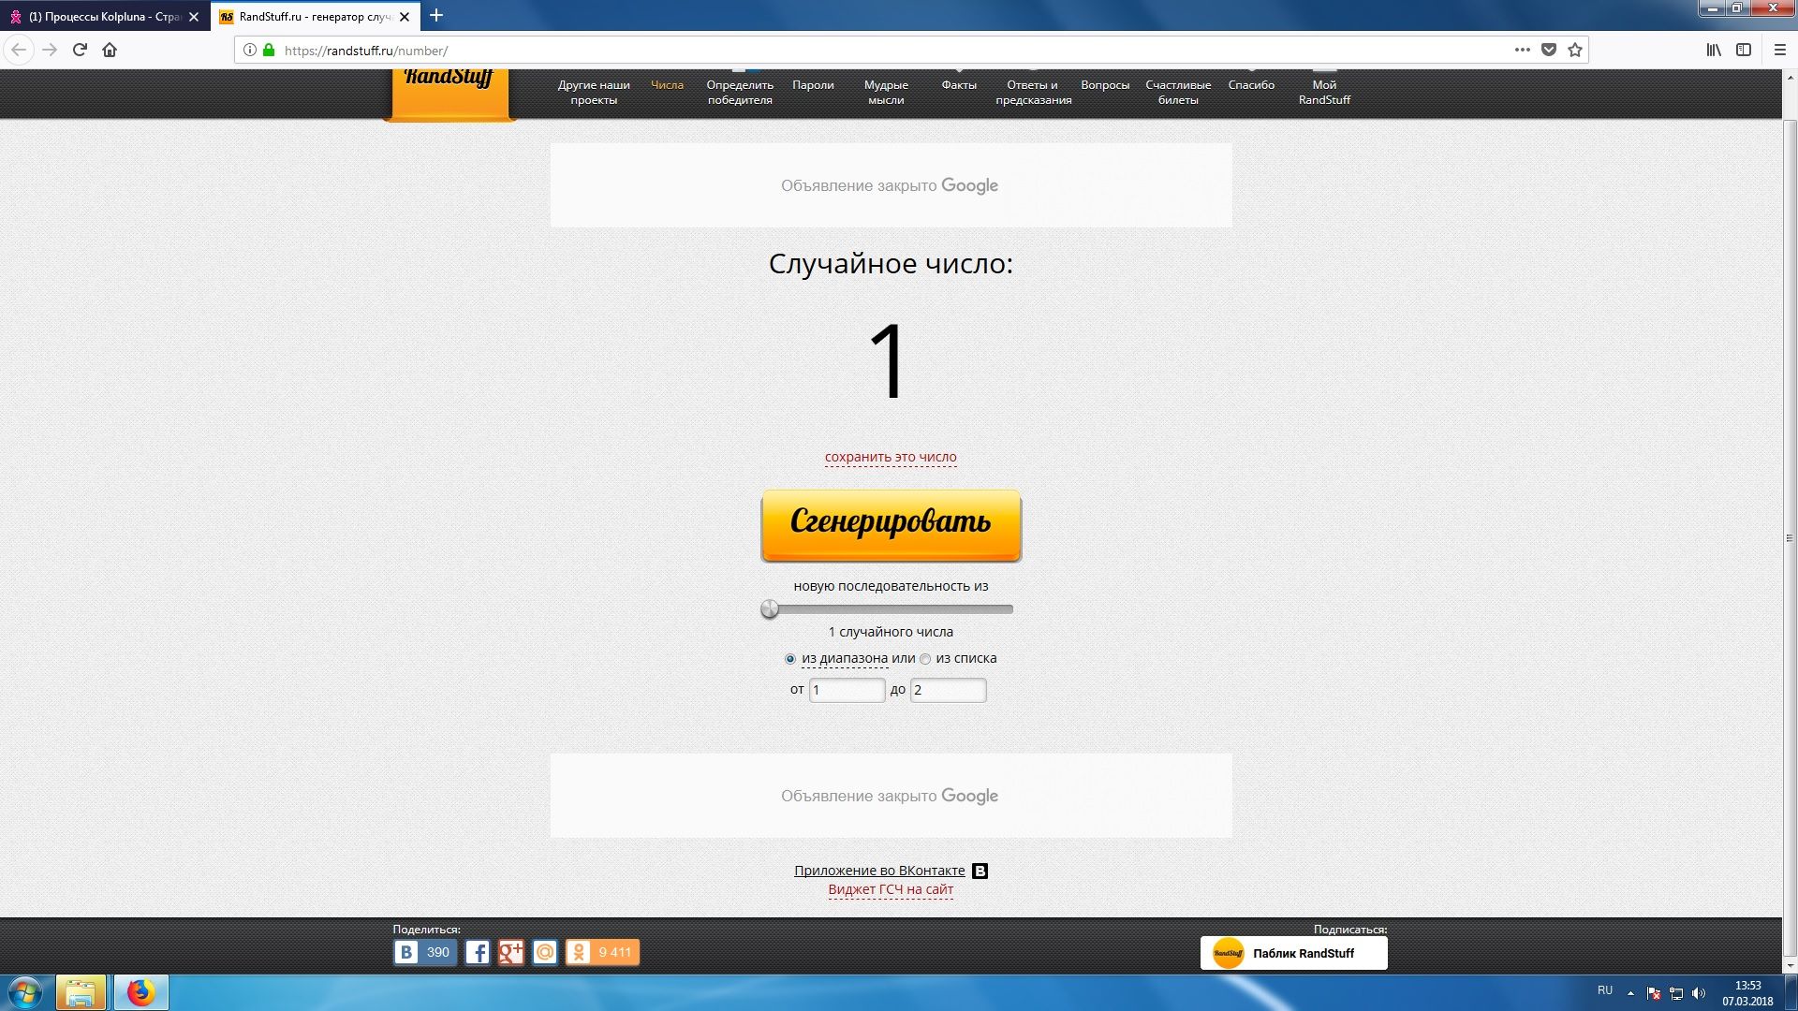Share via Mail.ru @ icon

click(545, 952)
